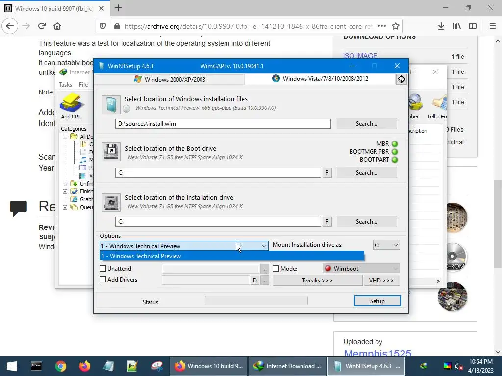Enable the Add Drivers checkbox
This screenshot has height=376, width=502.
tap(103, 280)
